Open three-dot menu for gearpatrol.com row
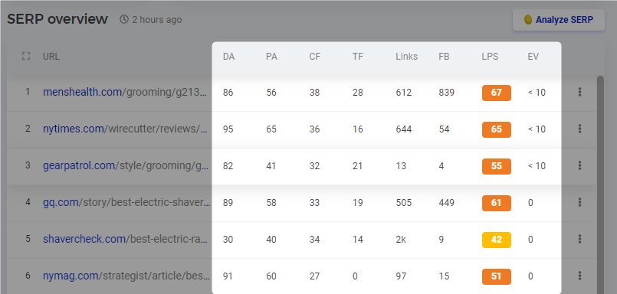 (x=579, y=166)
